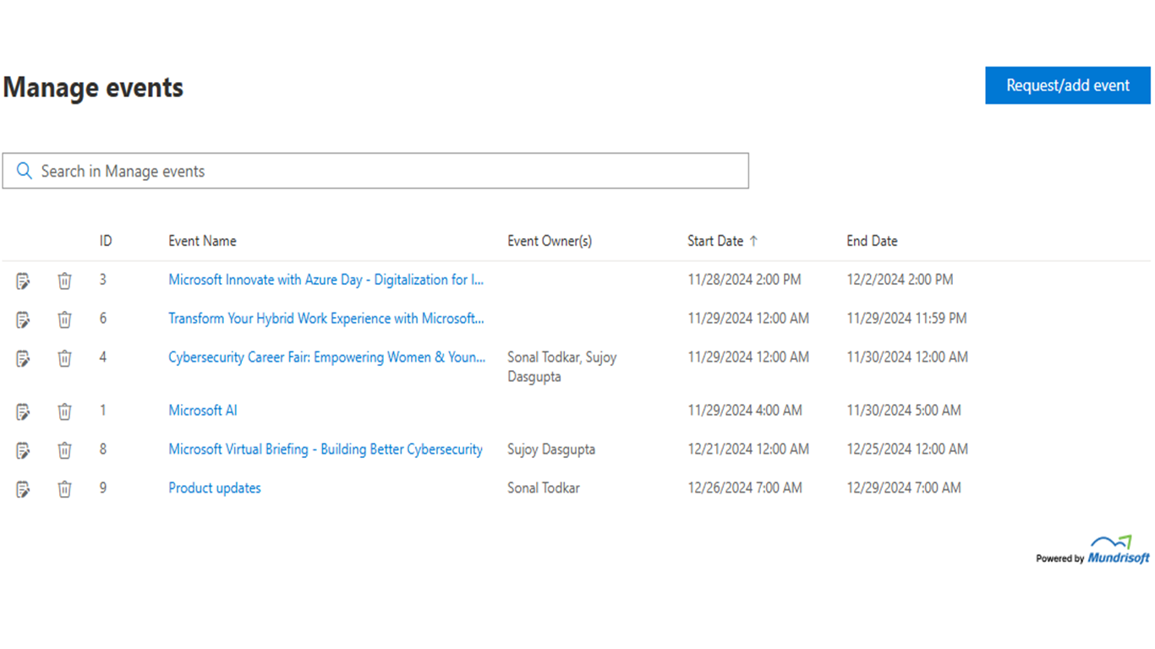Sort by End Date column header
Viewport: 1155px width, 649px height.
pos(872,241)
